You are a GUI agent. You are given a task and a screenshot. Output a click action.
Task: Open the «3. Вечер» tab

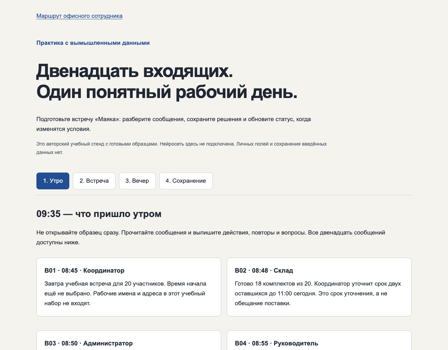[x=137, y=181]
